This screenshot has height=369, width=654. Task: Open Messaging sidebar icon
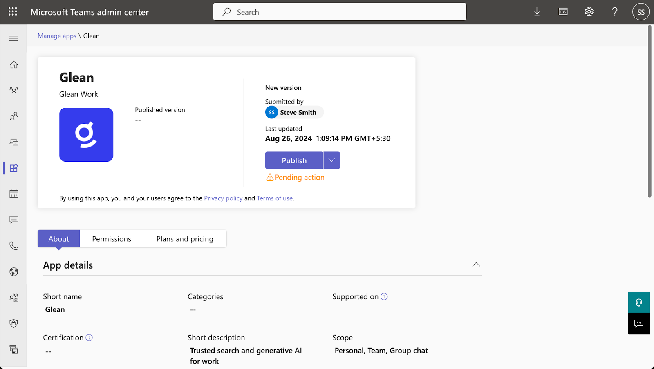click(x=14, y=220)
